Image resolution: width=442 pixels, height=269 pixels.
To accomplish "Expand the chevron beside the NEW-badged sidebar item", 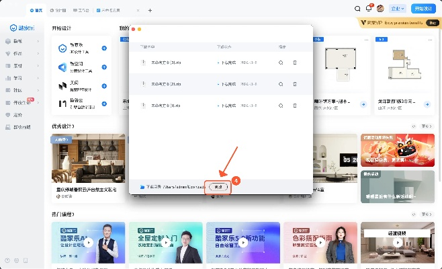I will point(38,102).
